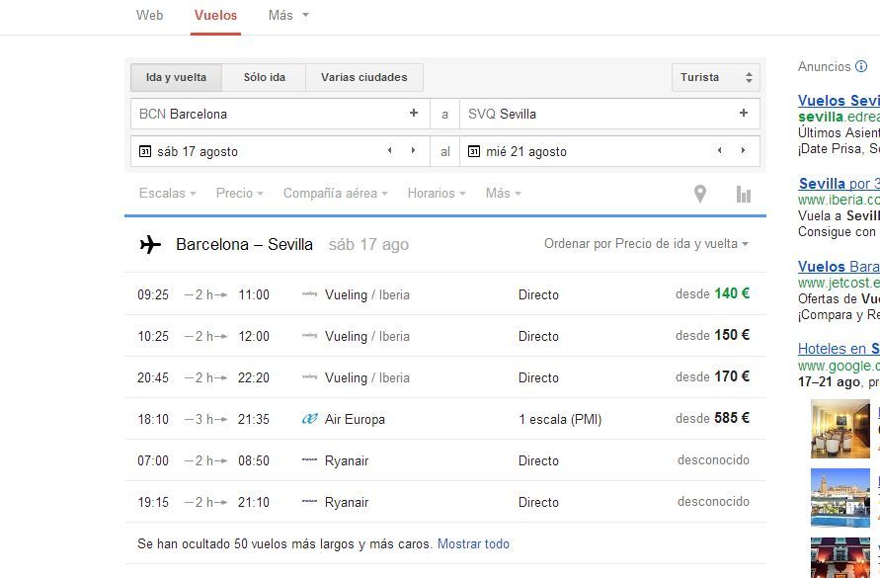
Task: Click Mostrar todo to show hidden flights
Action: point(473,543)
